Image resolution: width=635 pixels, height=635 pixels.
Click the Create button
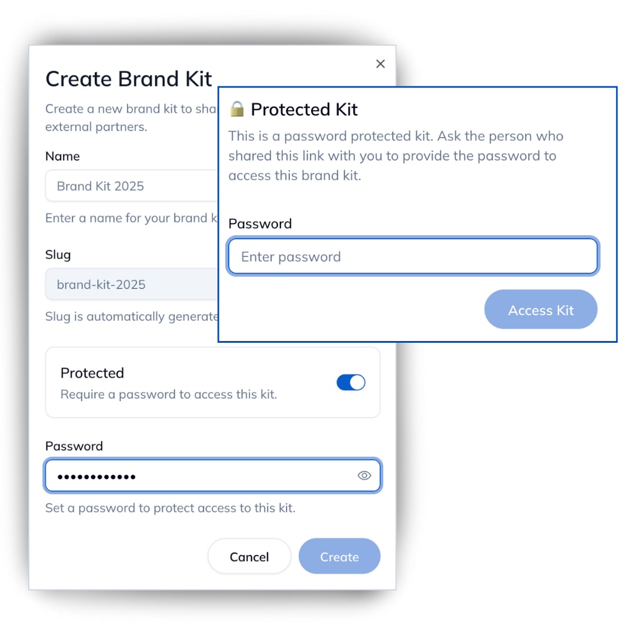click(x=339, y=556)
